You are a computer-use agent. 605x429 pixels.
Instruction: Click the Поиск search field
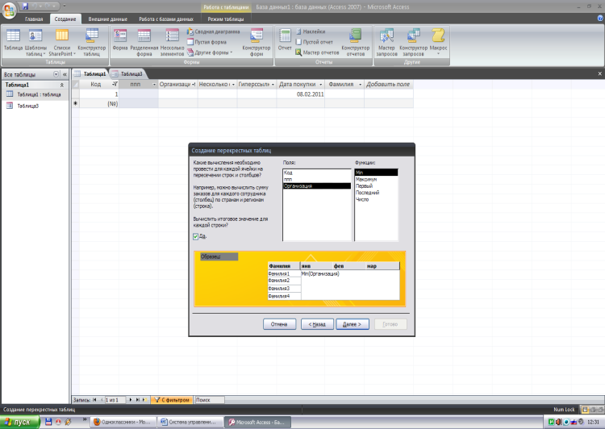pyautogui.click(x=210, y=400)
